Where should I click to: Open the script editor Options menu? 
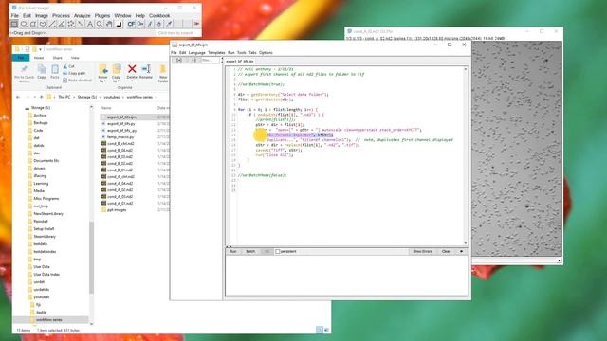pos(266,53)
